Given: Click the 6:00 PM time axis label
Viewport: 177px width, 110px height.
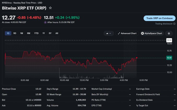Looking at the screenshot, I should pyautogui.click(x=144, y=80).
